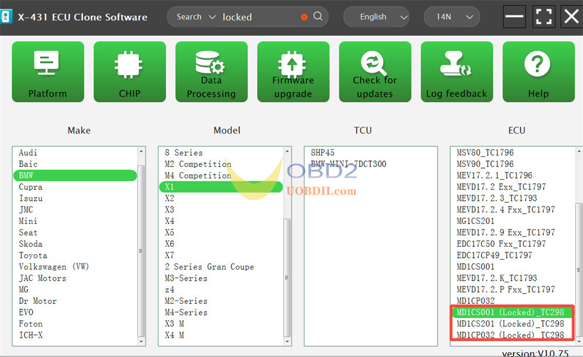Open the 14N dropdown
583x357 pixels.
[x=452, y=17]
